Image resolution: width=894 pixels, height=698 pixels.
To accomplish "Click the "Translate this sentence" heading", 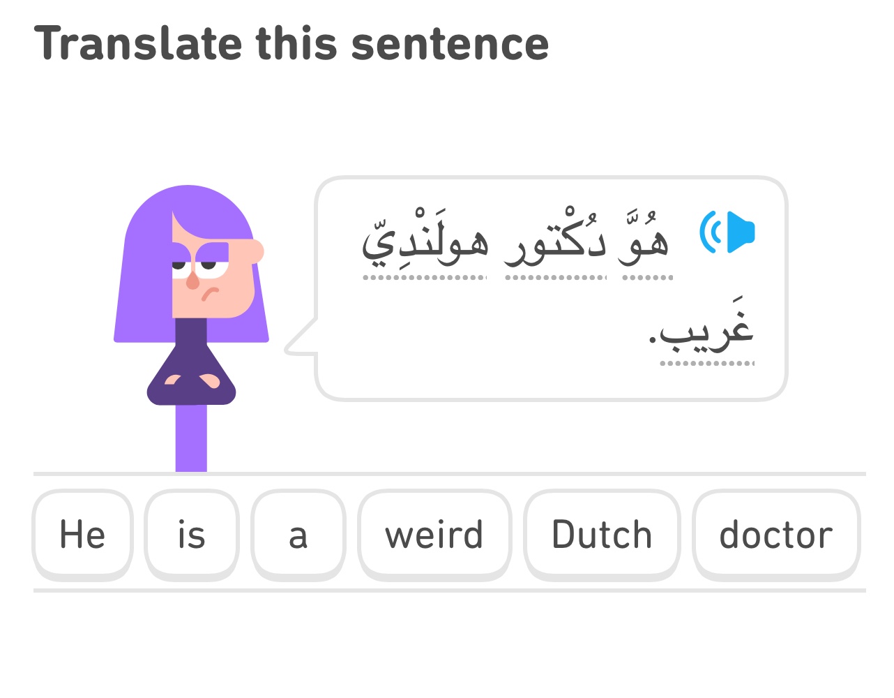I will 291,43.
